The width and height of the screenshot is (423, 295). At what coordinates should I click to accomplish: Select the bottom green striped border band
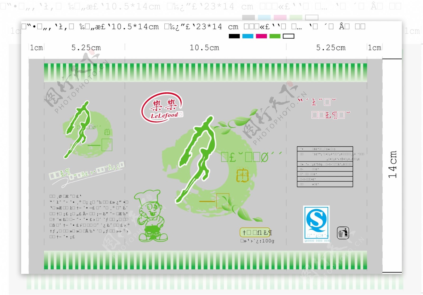tap(205, 260)
